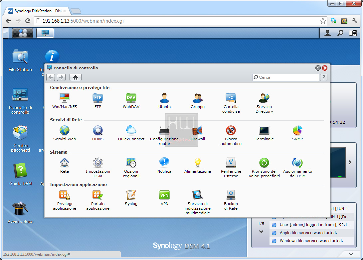This screenshot has width=363, height=260.
Task: Open QuickConnect settings
Action: [131, 133]
